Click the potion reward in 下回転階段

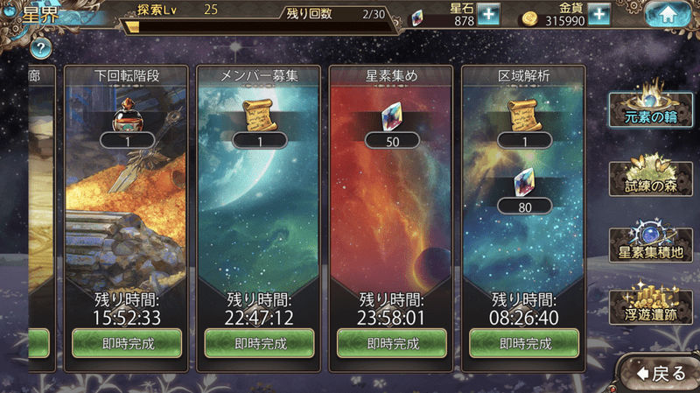pos(127,115)
